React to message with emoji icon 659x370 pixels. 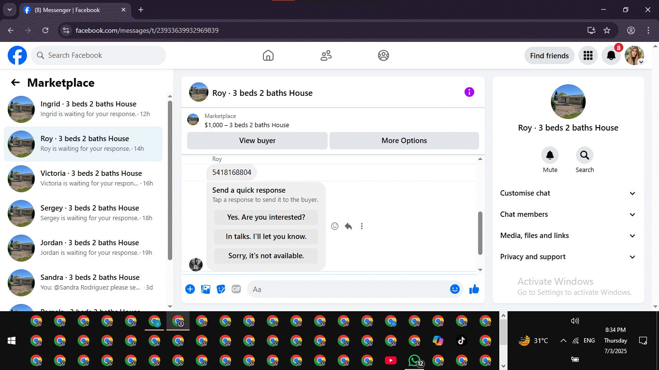pyautogui.click(x=335, y=226)
